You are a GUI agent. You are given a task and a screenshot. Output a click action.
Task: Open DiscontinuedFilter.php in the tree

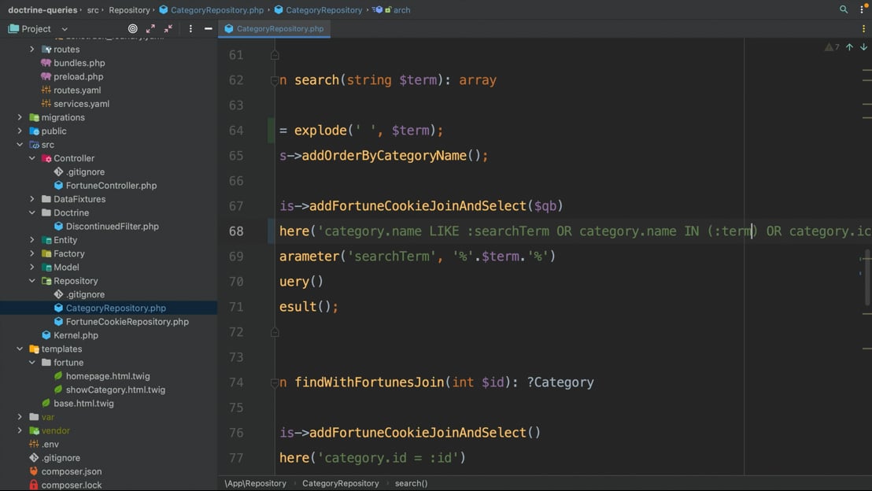coord(113,227)
